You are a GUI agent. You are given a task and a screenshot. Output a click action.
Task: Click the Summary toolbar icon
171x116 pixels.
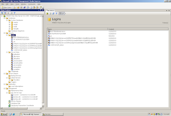coord(31,7)
